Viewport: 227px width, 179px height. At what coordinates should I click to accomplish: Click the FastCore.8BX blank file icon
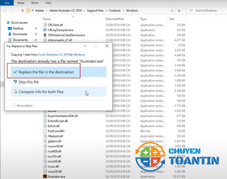45,131
